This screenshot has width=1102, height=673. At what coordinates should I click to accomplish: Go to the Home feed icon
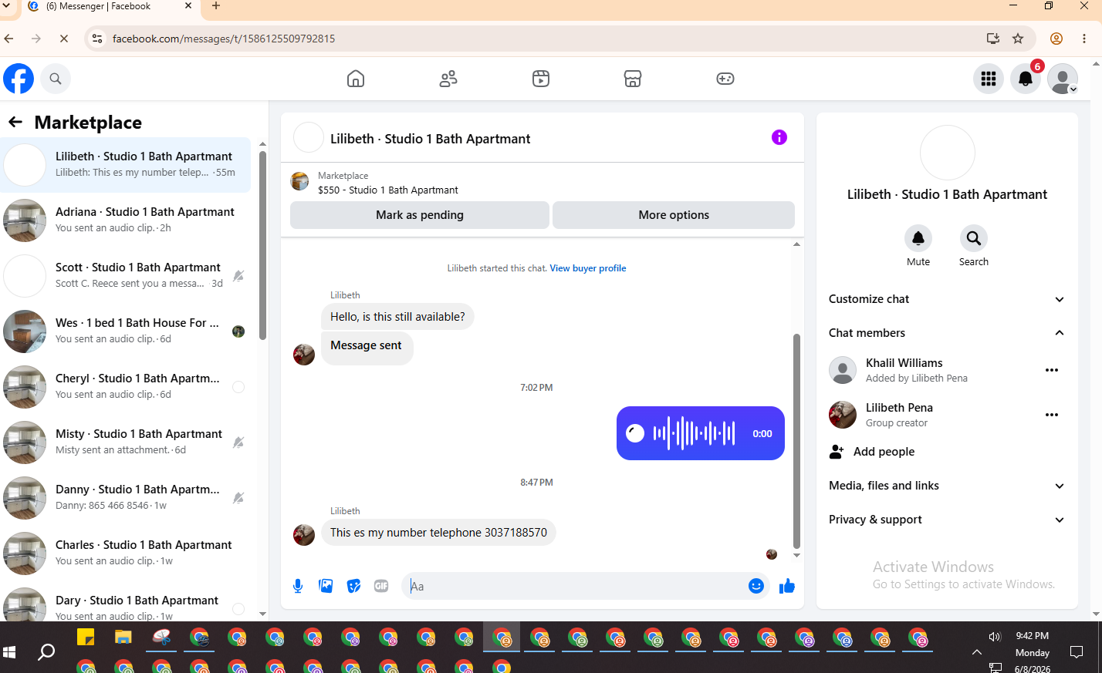coord(356,79)
